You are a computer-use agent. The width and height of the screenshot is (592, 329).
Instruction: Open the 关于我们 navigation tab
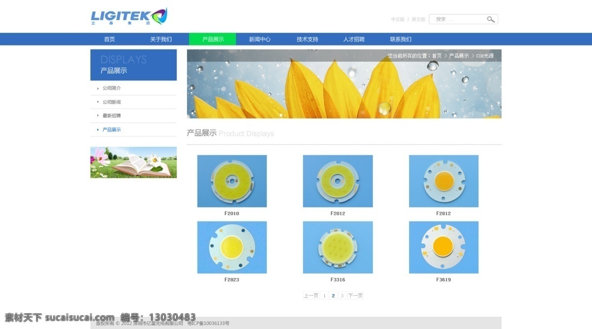[161, 39]
